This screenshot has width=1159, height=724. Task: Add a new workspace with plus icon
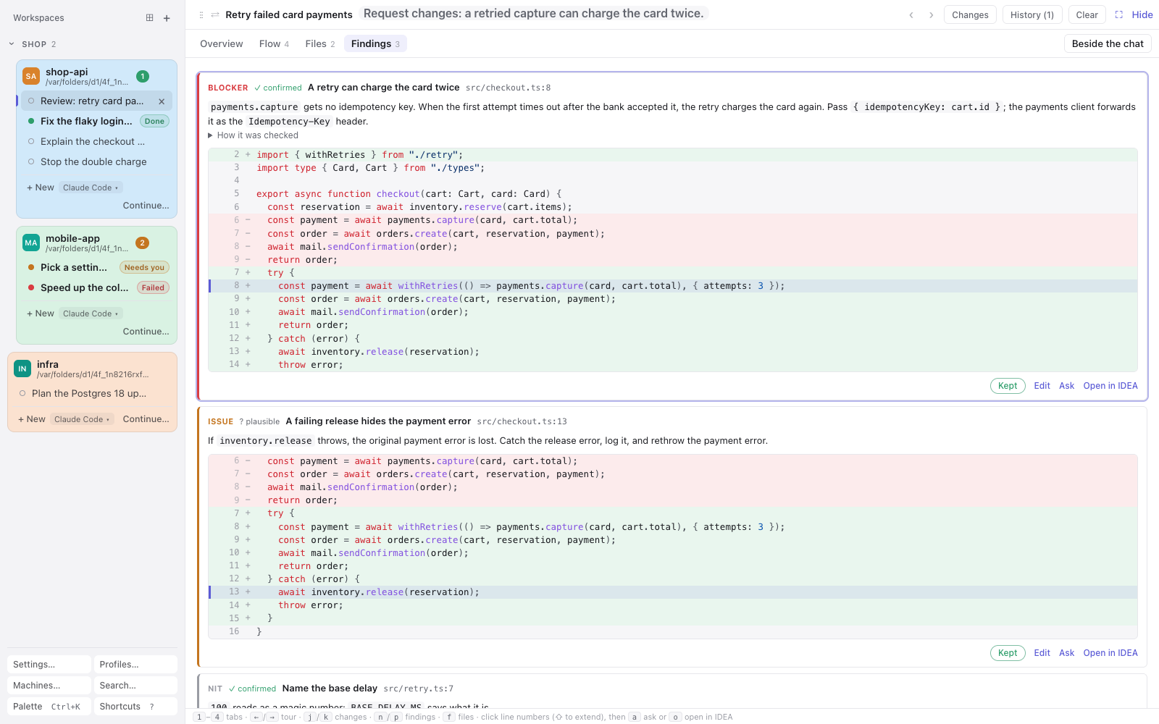coord(167,18)
